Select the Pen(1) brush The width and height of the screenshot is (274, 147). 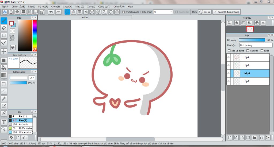21,116
